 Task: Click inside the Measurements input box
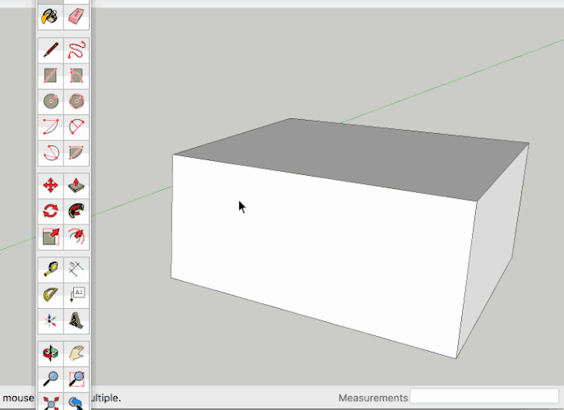pyautogui.click(x=484, y=396)
